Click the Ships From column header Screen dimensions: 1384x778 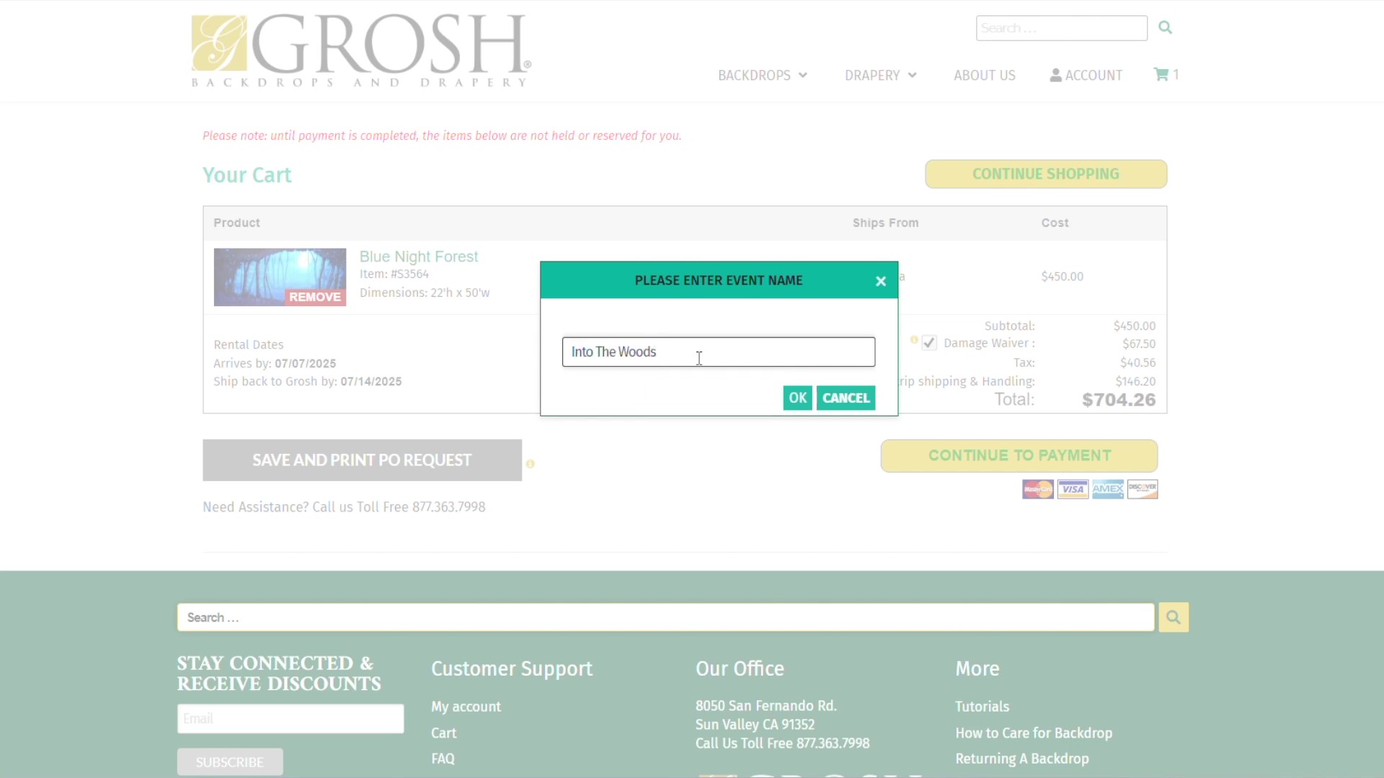tap(885, 223)
